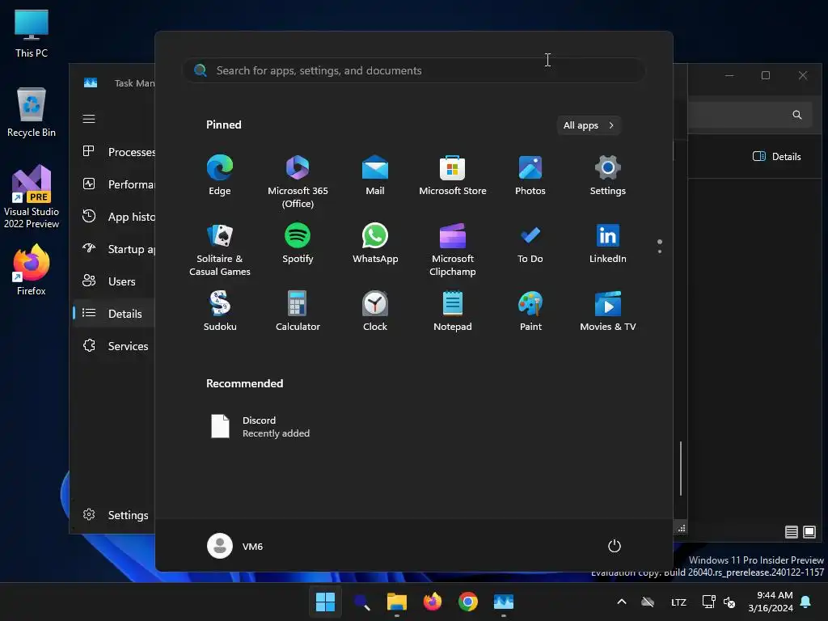Open clock and date flyout

point(771,602)
